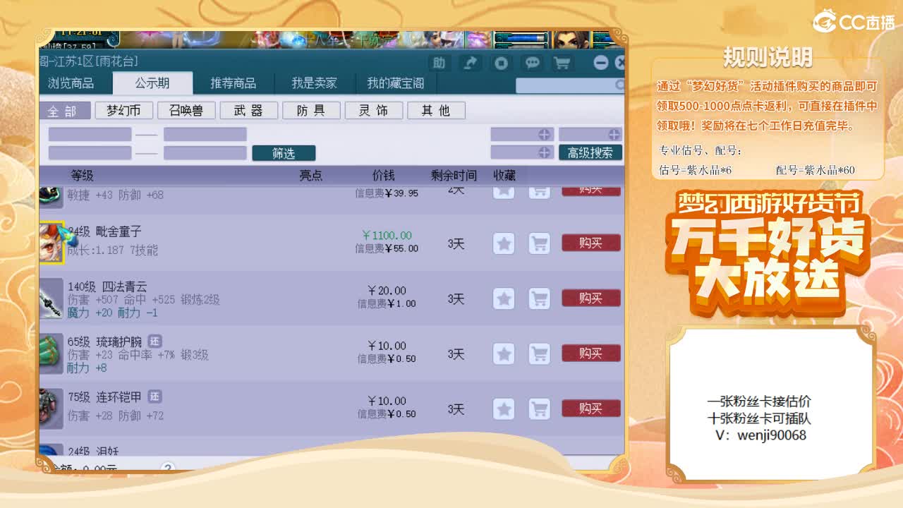The height and width of the screenshot is (508, 903).
Task: Click the 75级 连环铠甲 item name
Action: (106, 397)
